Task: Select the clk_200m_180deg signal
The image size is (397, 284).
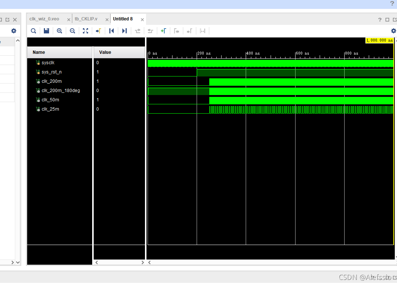Action: [x=60, y=91]
